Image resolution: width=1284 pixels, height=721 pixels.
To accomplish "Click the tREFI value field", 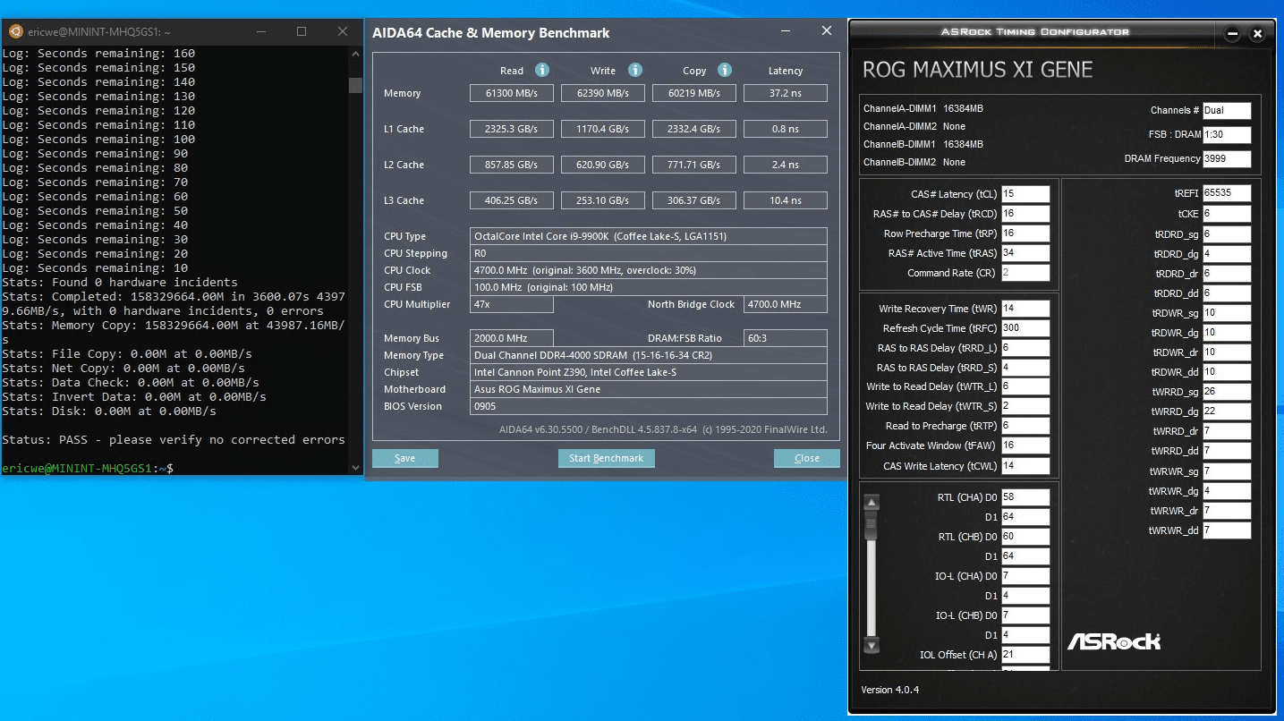I will coord(1227,193).
